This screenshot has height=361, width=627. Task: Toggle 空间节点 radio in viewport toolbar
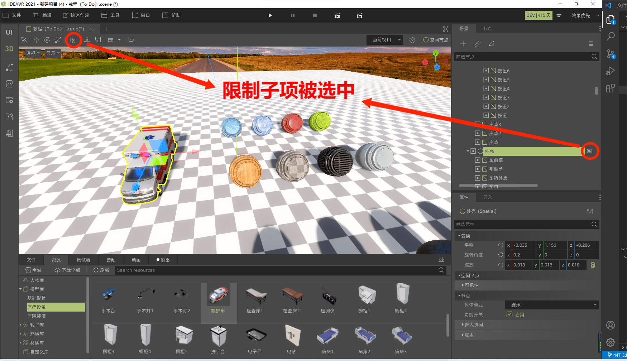click(x=426, y=40)
